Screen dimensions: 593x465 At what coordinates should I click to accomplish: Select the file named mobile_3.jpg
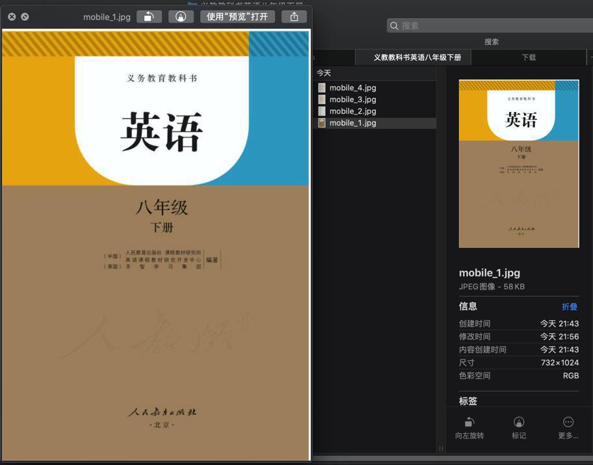click(x=352, y=100)
